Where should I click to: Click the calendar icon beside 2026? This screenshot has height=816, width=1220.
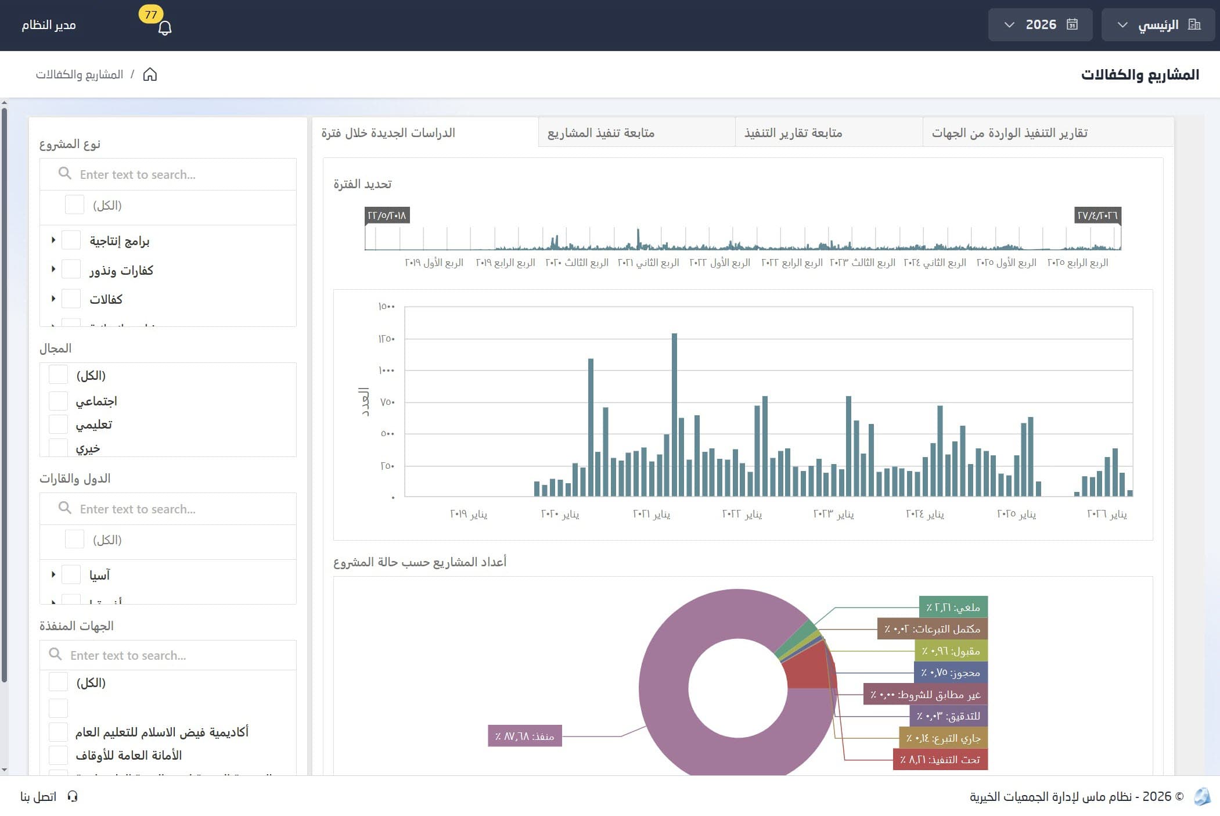coord(1072,24)
